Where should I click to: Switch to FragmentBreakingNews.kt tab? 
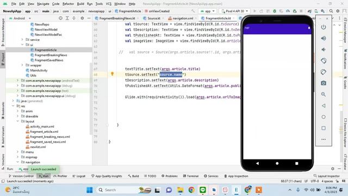tap(117, 18)
